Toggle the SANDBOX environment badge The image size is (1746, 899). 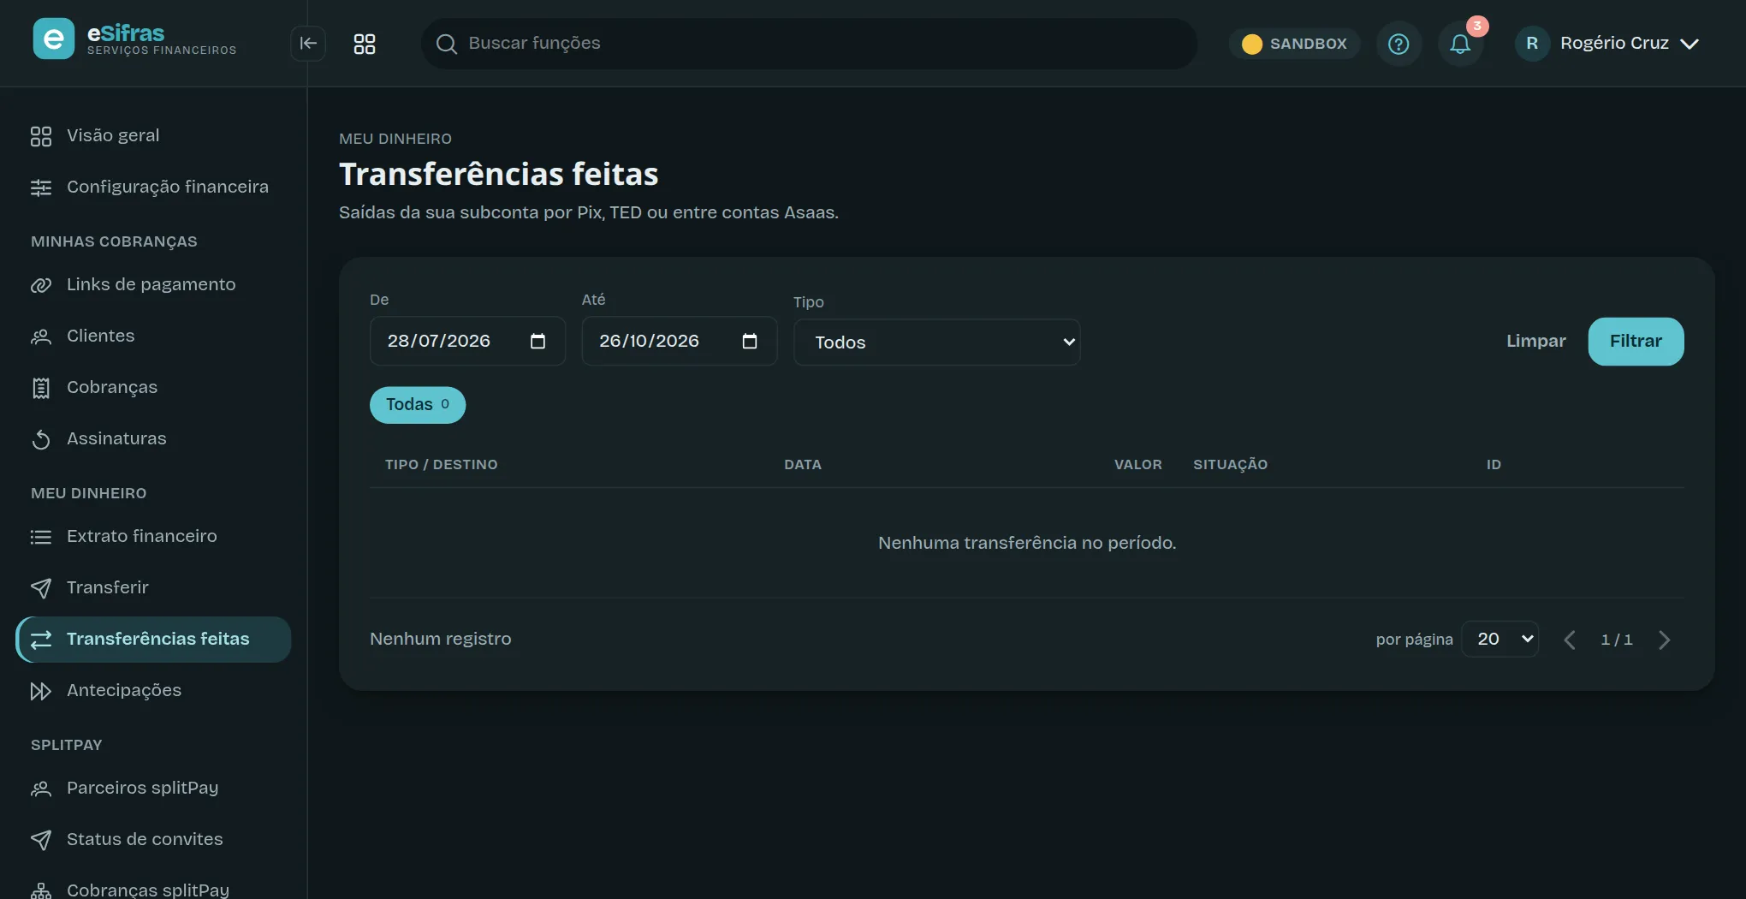pos(1294,44)
